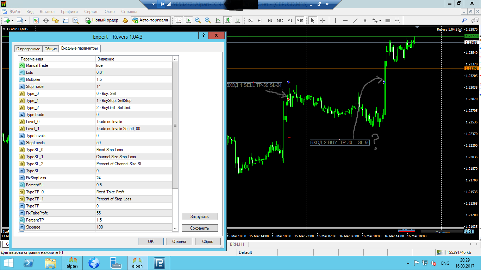
Task: Toggle chart auto-scroll icon
Action: (188, 20)
